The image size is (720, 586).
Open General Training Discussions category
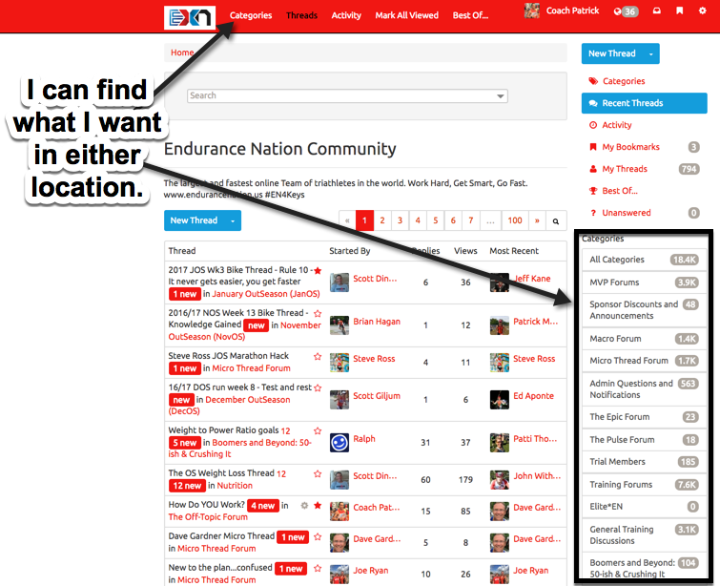coord(644,535)
